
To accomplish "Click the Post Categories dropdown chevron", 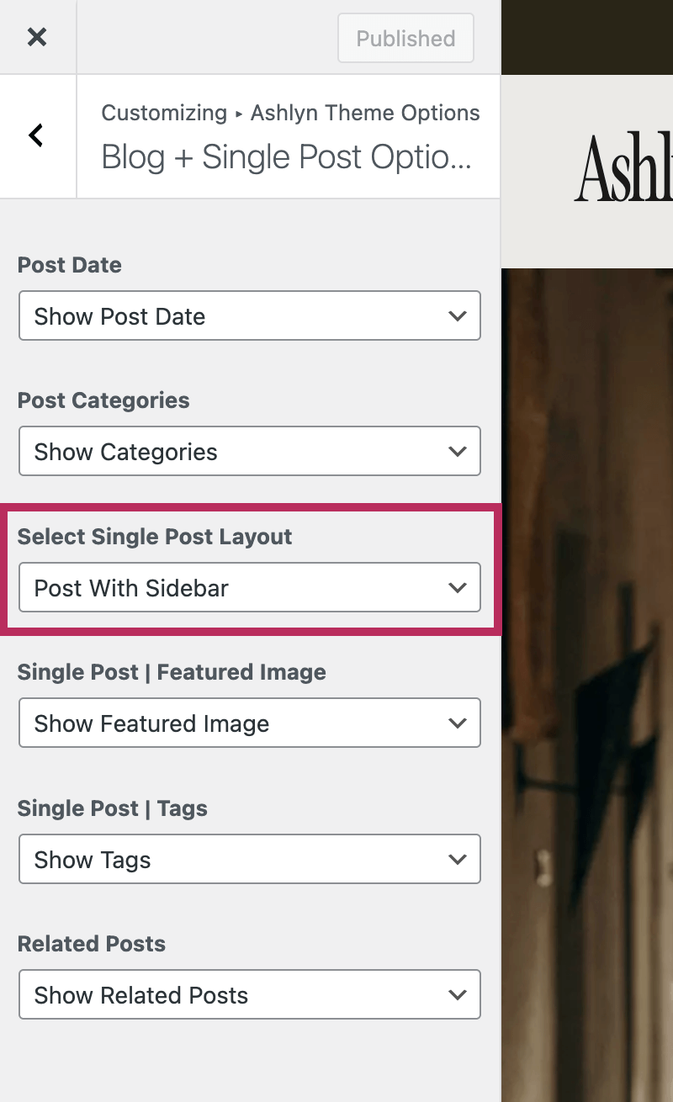I will coord(458,451).
